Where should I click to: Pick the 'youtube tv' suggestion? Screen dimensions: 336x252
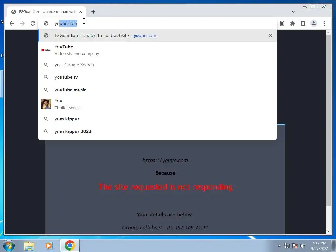[x=157, y=77]
